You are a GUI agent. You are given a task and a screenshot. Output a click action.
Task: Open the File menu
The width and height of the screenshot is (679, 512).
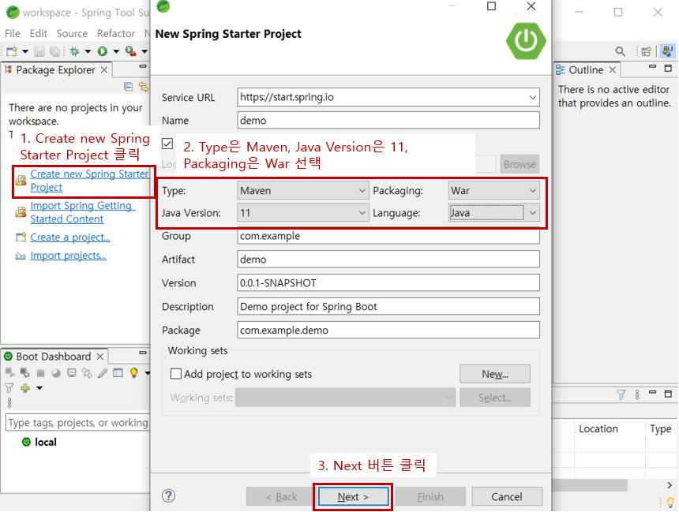click(12, 33)
